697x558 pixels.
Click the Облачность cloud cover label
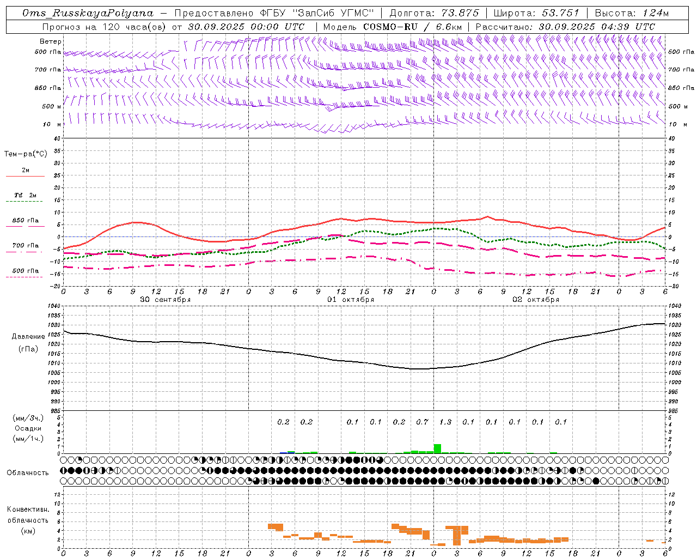pos(28,472)
